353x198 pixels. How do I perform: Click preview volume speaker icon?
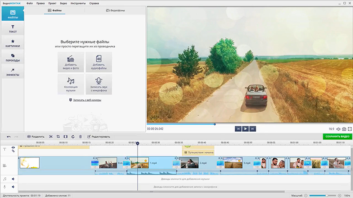(338, 129)
